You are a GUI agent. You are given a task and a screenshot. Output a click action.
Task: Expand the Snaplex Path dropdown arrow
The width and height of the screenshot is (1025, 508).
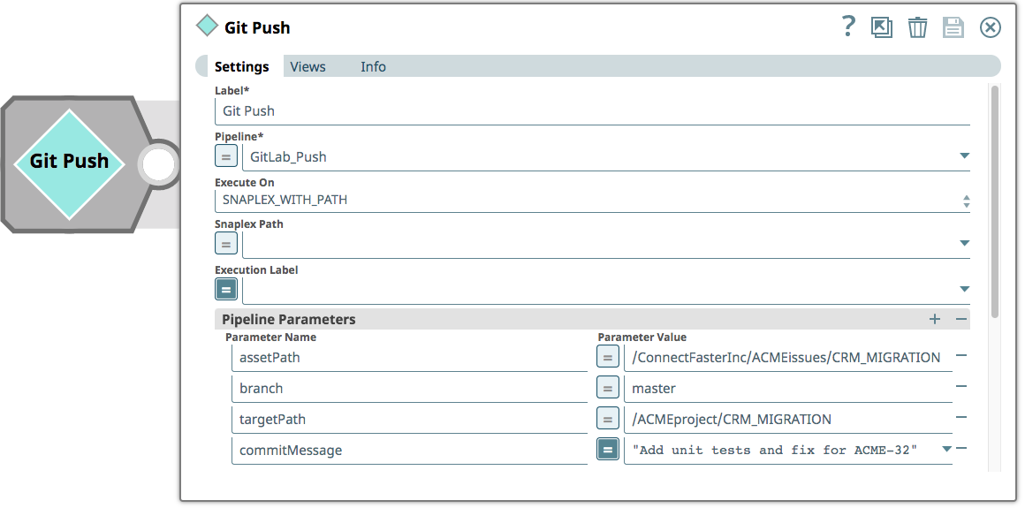(964, 243)
